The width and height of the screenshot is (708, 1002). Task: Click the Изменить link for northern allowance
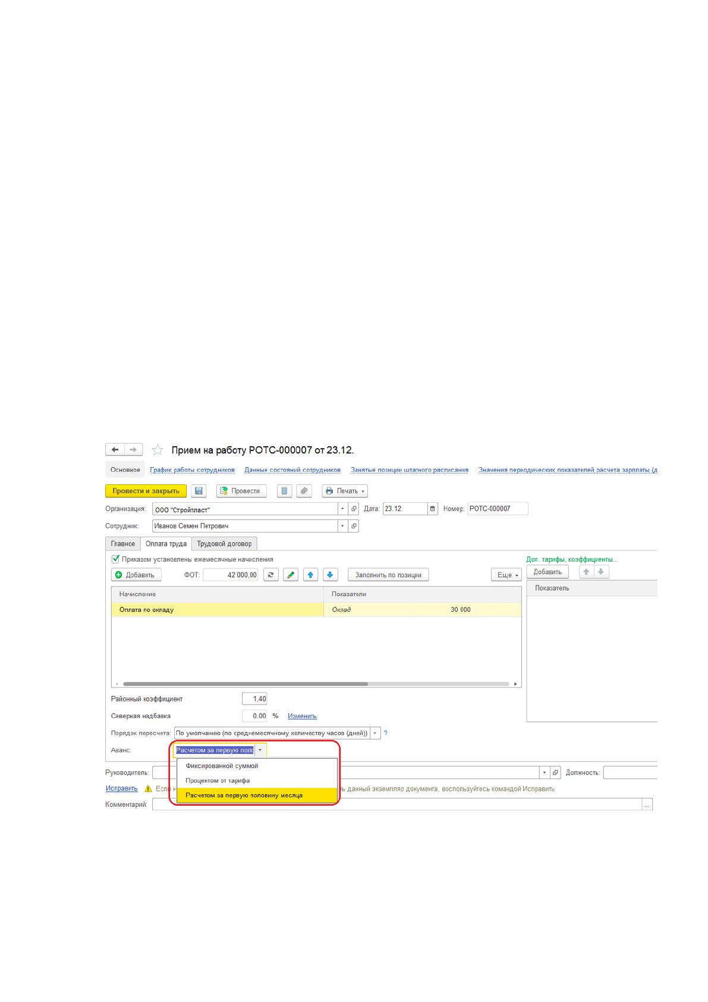[302, 716]
